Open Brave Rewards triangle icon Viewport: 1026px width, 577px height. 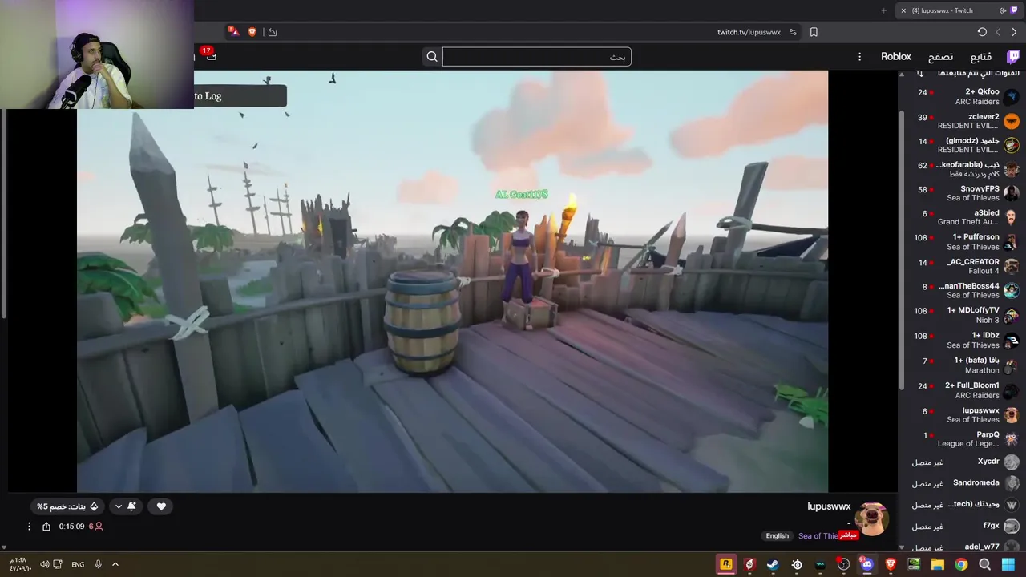[x=233, y=32]
